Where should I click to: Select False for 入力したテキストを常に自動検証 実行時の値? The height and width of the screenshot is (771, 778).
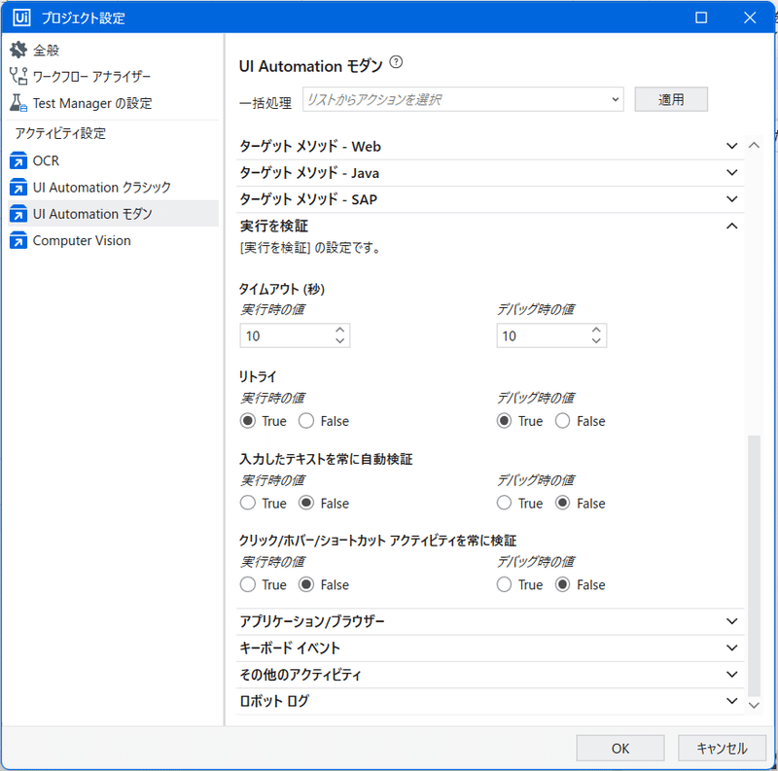coord(306,503)
